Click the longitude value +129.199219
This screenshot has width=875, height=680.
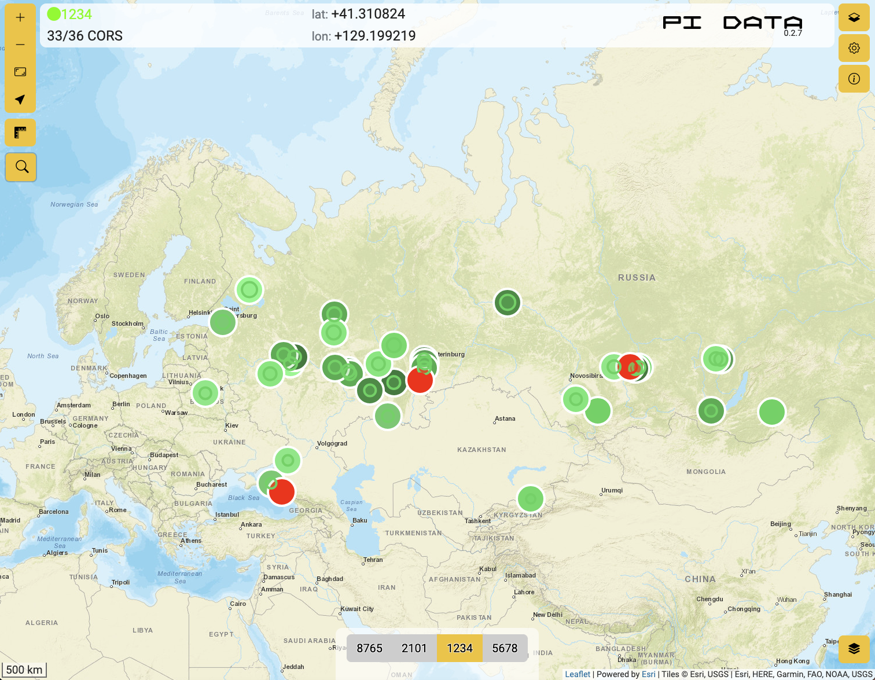375,36
